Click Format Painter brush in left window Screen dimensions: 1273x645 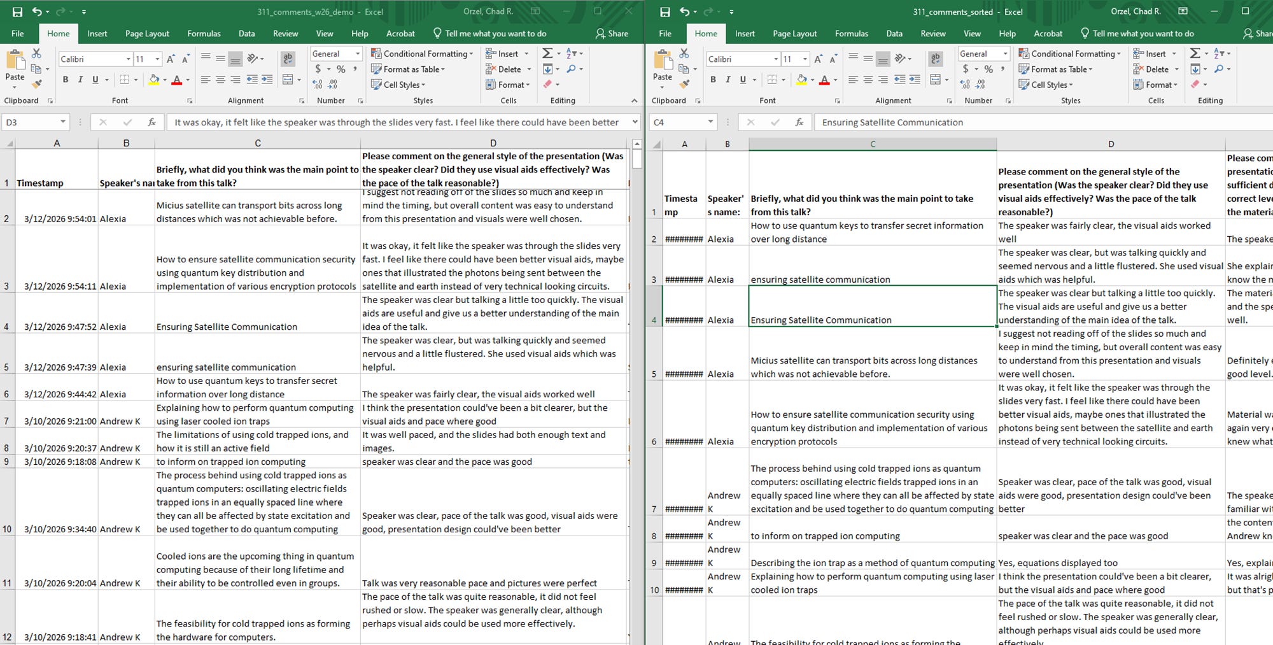(37, 83)
